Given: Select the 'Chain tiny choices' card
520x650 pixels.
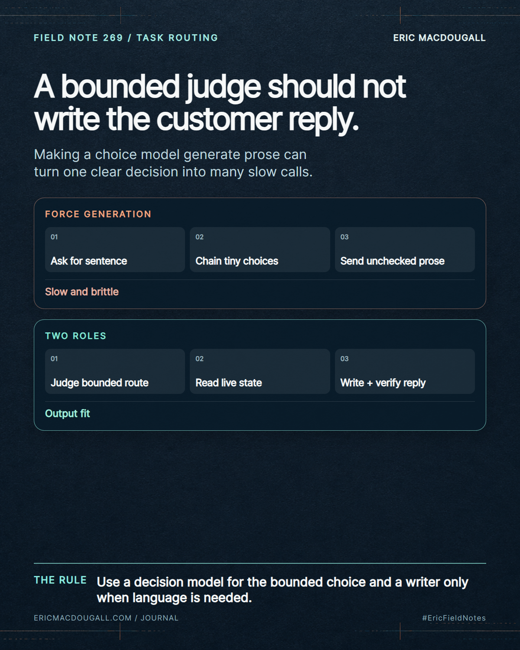Looking at the screenshot, I should click(x=260, y=250).
